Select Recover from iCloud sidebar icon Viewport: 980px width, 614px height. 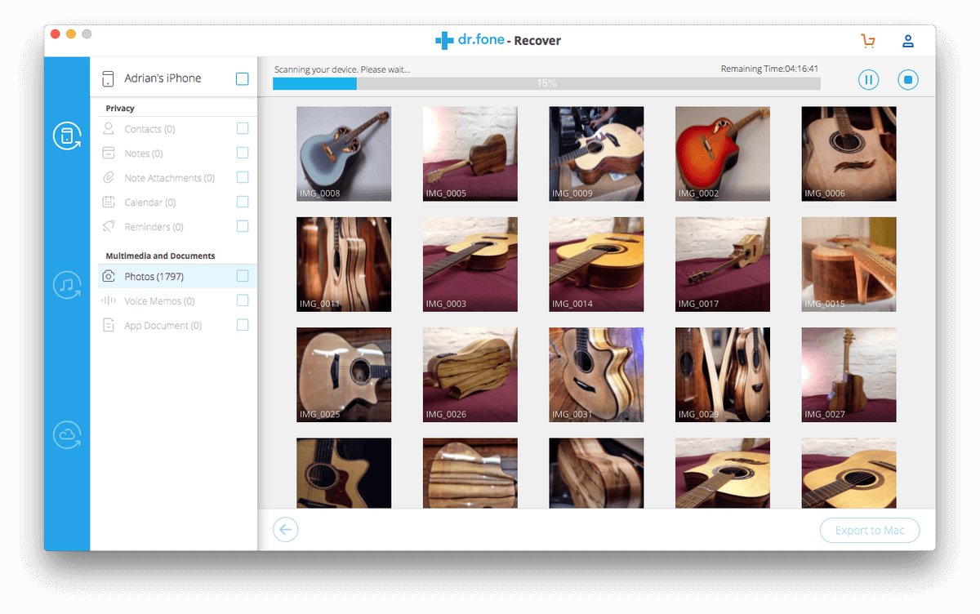[x=67, y=435]
